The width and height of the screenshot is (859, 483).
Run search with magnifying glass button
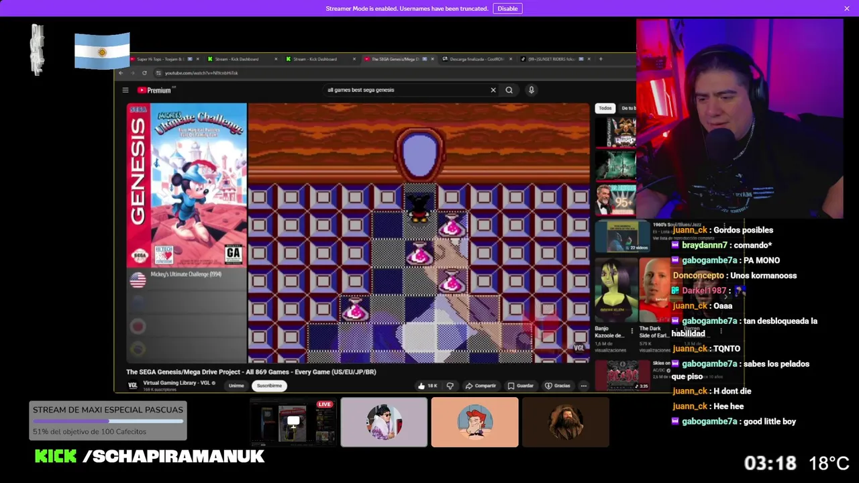509,90
